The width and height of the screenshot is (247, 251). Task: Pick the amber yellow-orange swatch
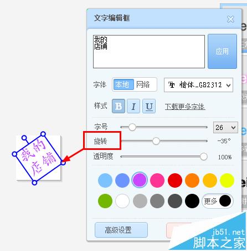click(210, 180)
